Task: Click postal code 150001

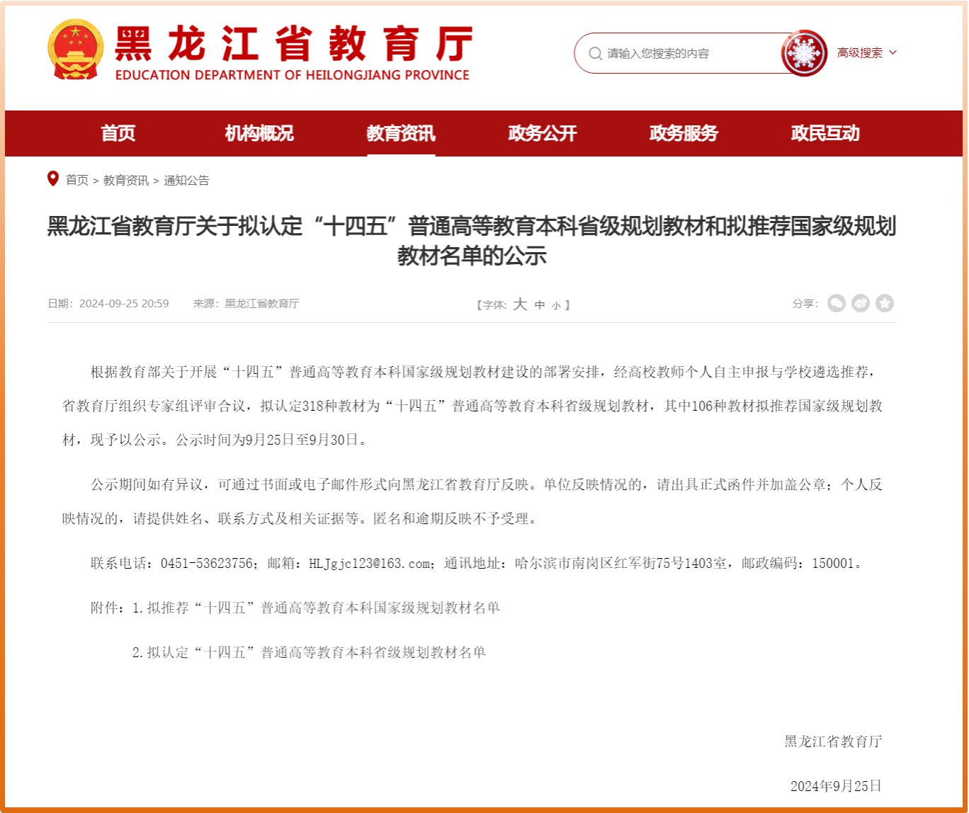Action: pyautogui.click(x=833, y=564)
